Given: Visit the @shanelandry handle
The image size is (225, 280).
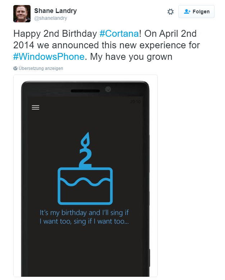Looking at the screenshot, I should pos(51,18).
